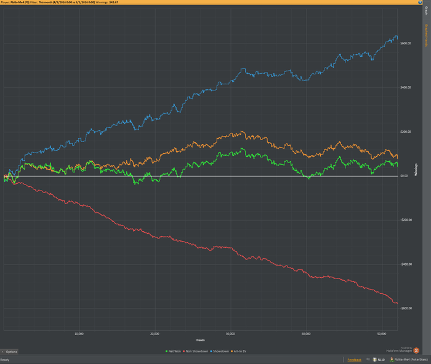Viewport: 431px width, 364px height.
Task: Switch to the Graphed Hands side tab
Action: [426, 35]
